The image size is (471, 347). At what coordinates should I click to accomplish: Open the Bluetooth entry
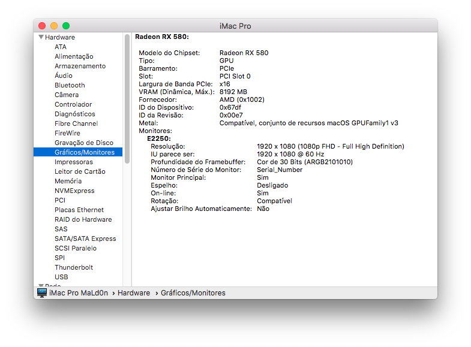pos(70,85)
